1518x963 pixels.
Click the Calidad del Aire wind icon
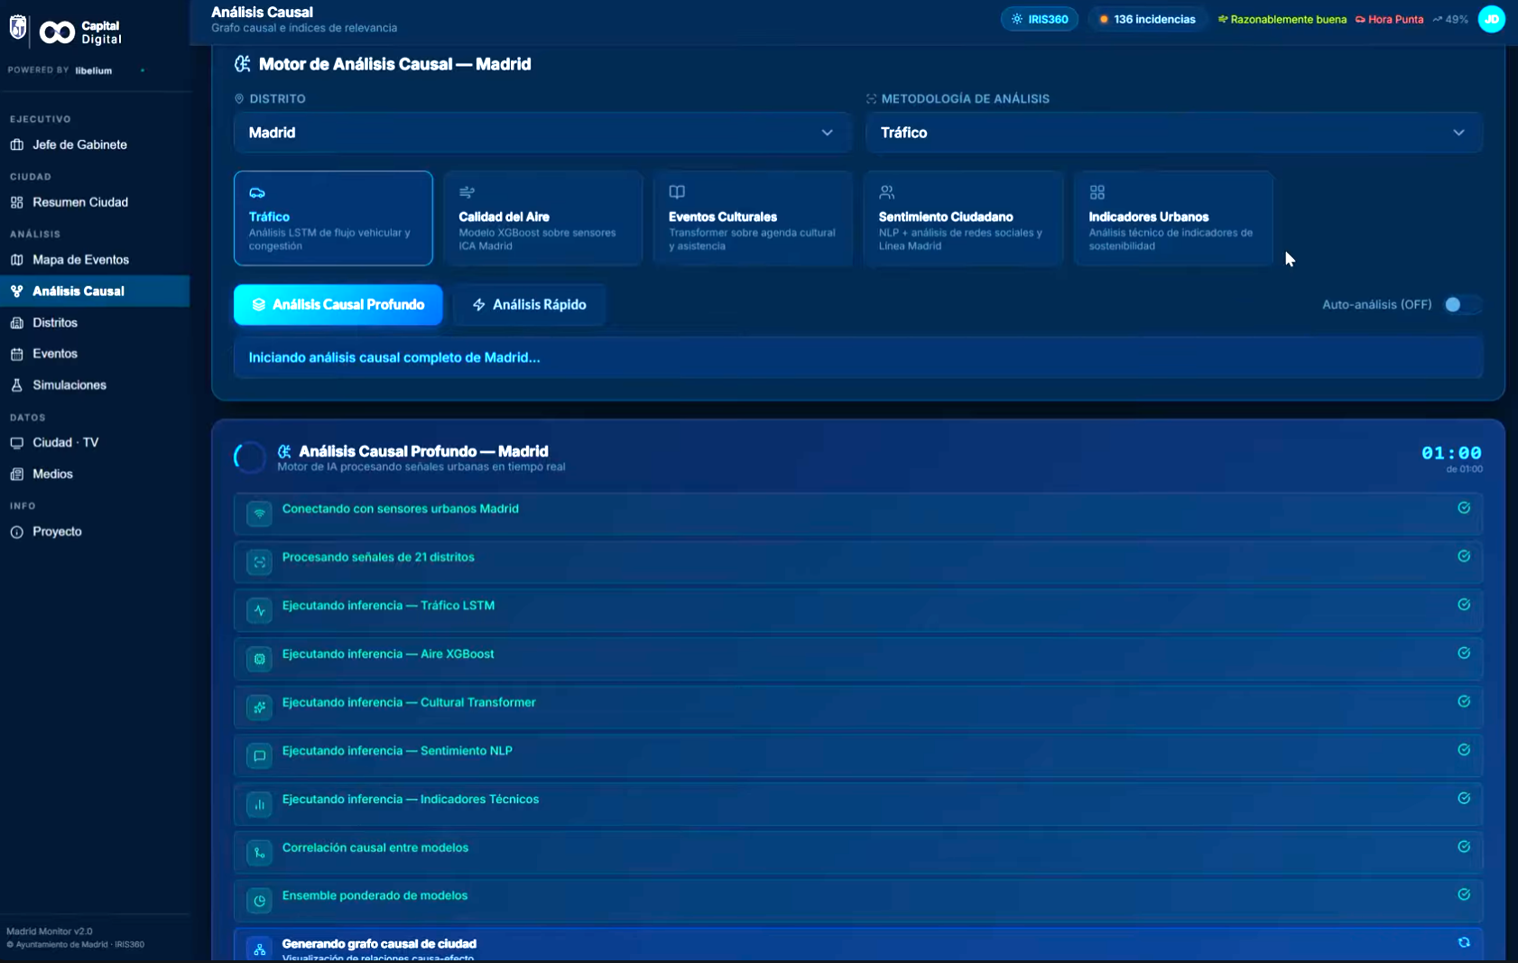[x=467, y=192]
